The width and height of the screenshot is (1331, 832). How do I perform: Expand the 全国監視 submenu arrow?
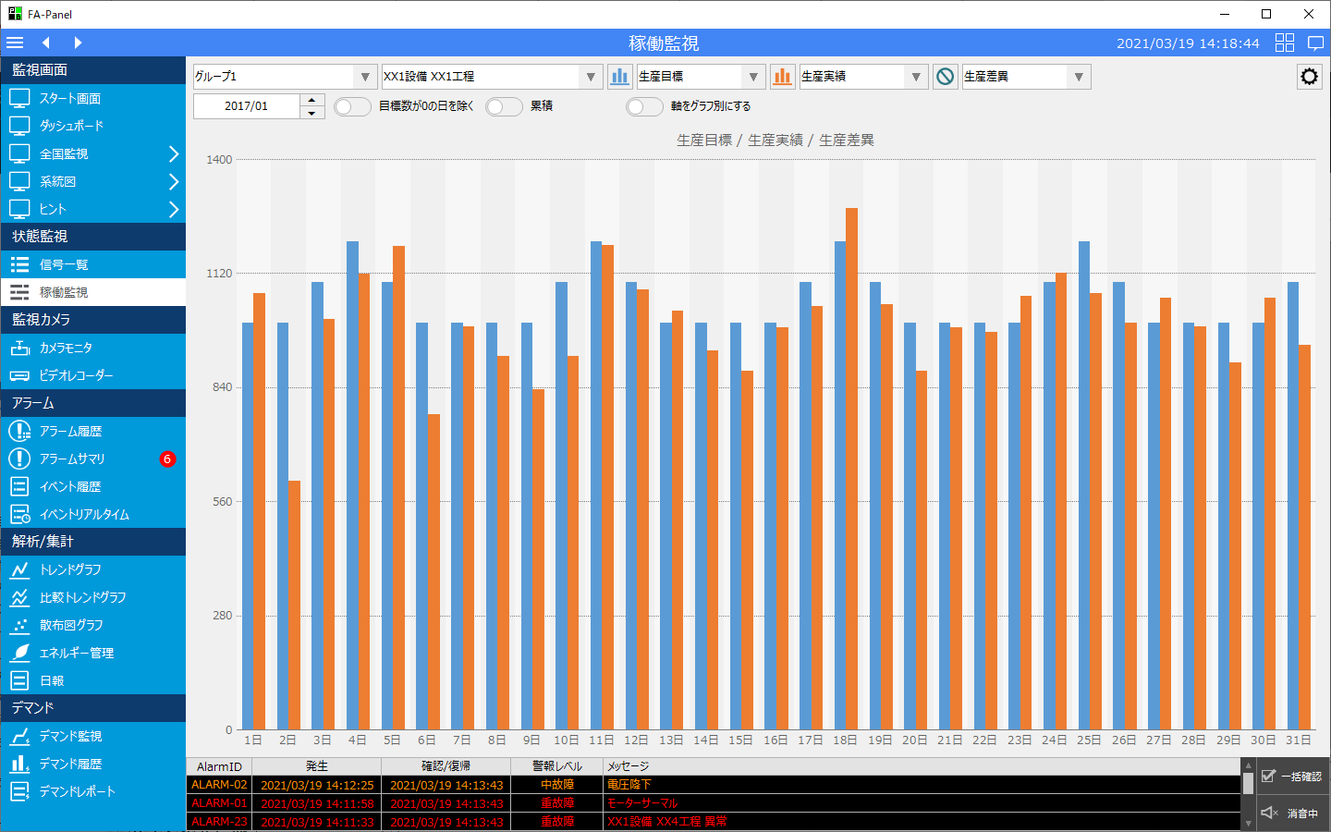pyautogui.click(x=173, y=153)
